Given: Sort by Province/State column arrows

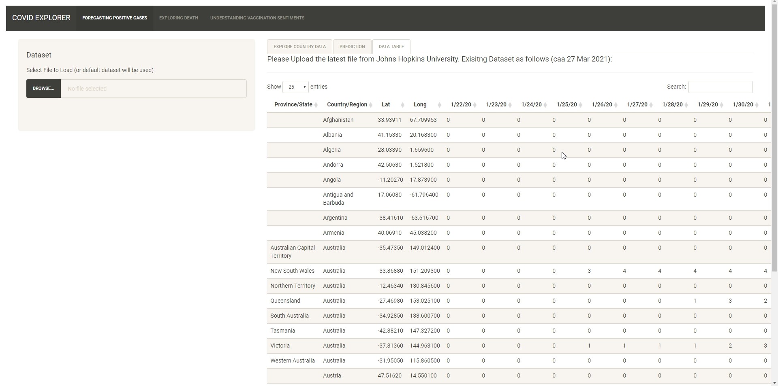Looking at the screenshot, I should pos(316,105).
